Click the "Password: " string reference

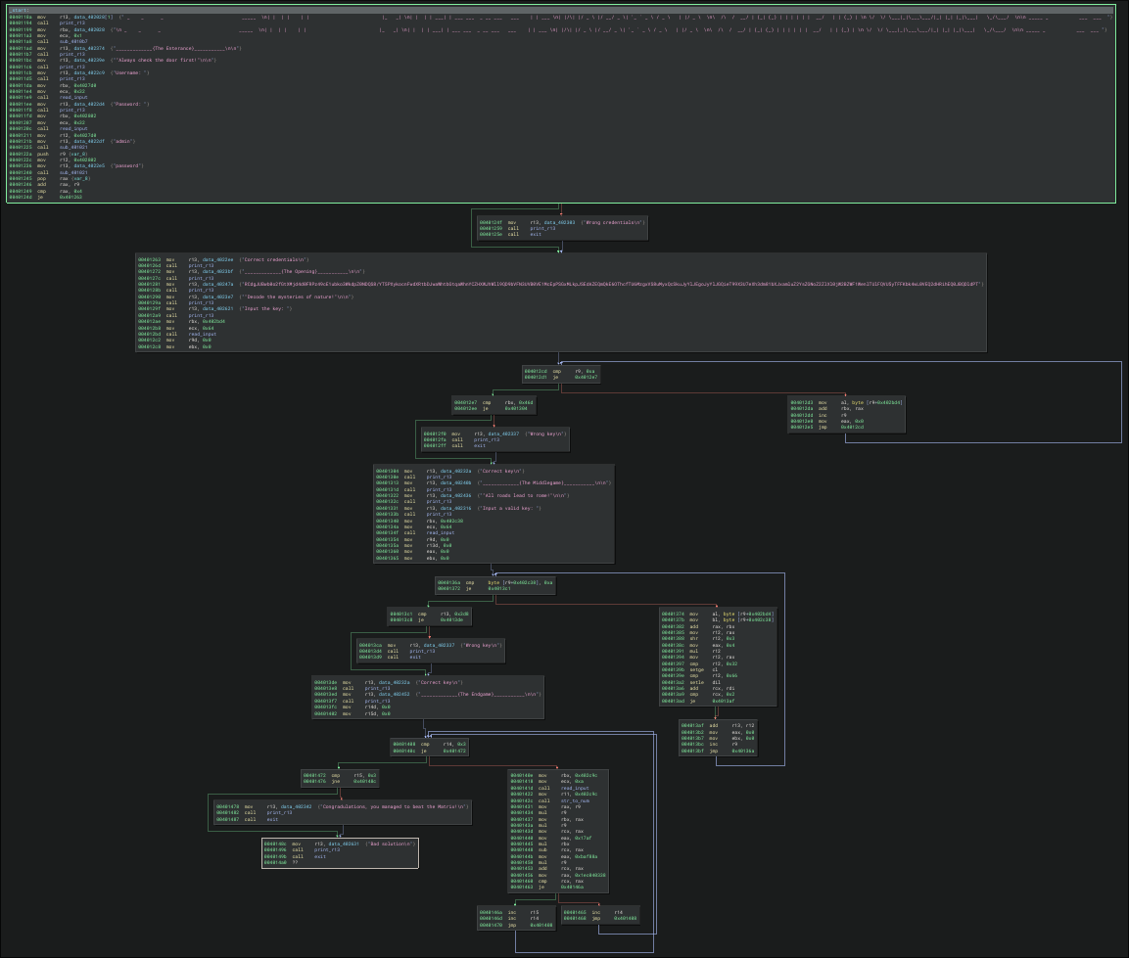point(130,104)
